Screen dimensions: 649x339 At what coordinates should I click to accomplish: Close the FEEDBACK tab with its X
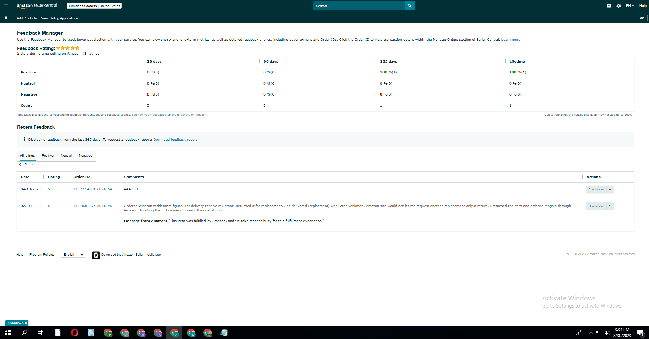pos(26,323)
